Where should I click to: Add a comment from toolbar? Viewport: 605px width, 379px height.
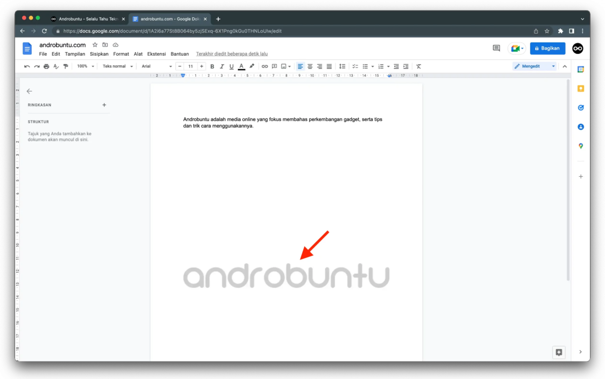pyautogui.click(x=274, y=67)
